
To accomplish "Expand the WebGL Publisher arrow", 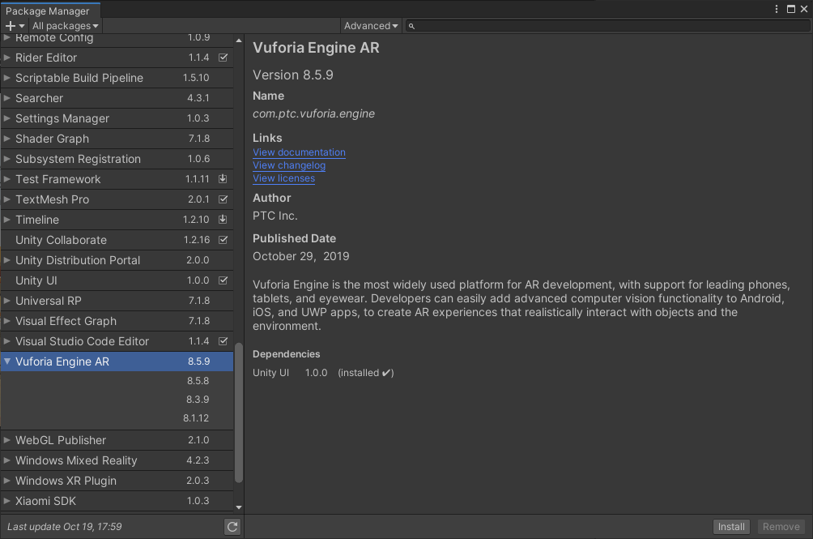I will tap(6, 440).
